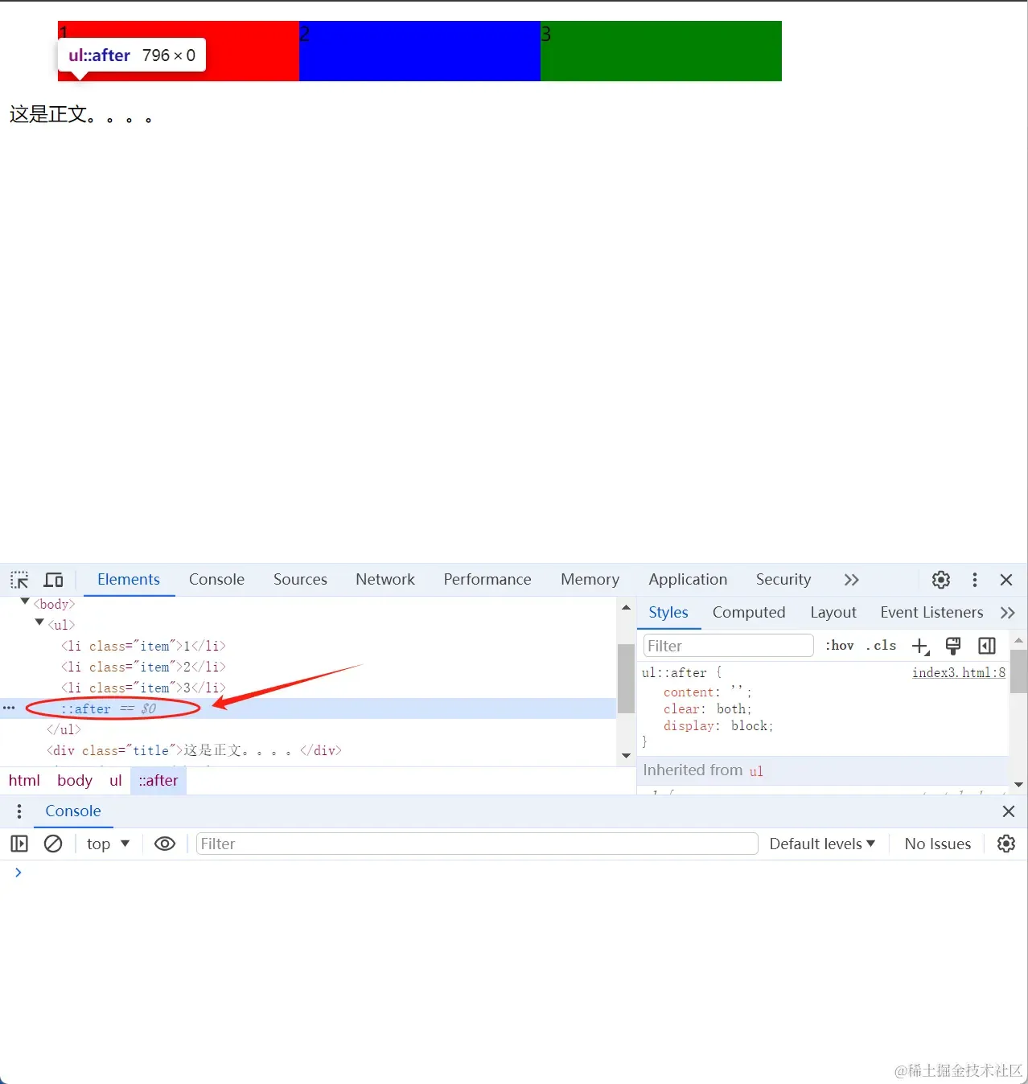
Task: Click the Styles Filter input field
Action: click(729, 646)
